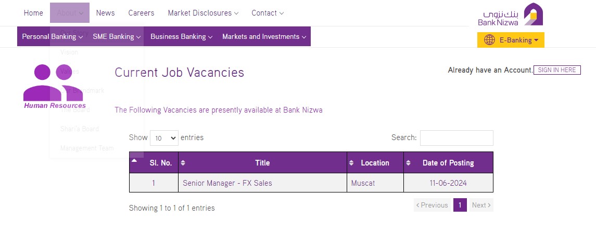The height and width of the screenshot is (248, 596).
Task: Expand the Contact menu
Action: click(x=268, y=13)
